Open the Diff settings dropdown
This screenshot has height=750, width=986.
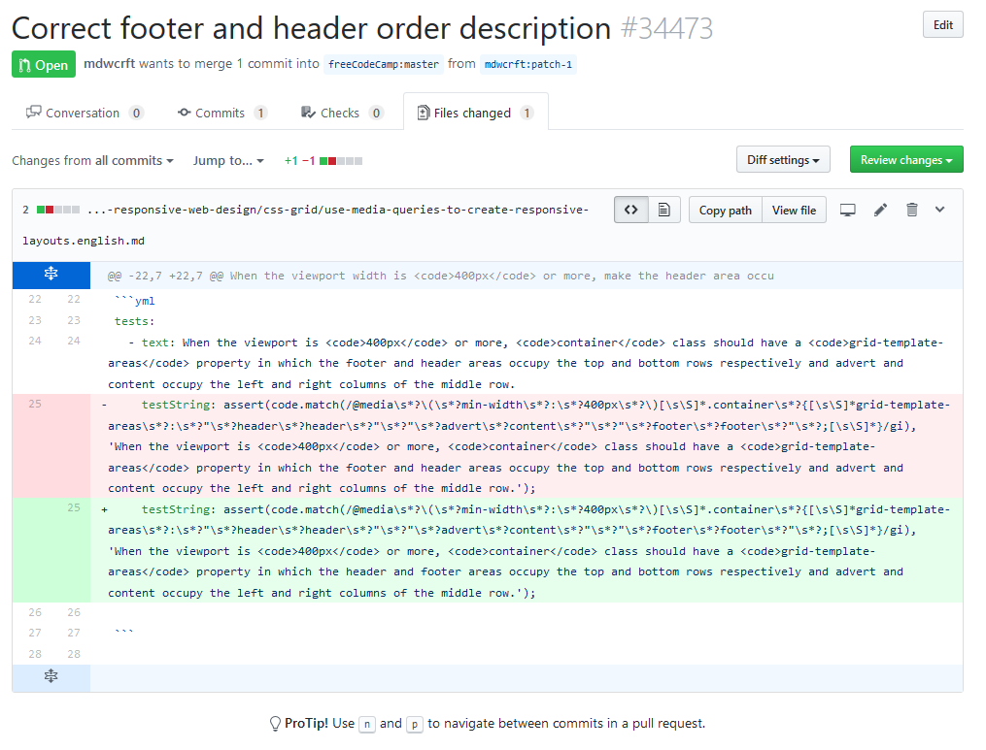[783, 159]
